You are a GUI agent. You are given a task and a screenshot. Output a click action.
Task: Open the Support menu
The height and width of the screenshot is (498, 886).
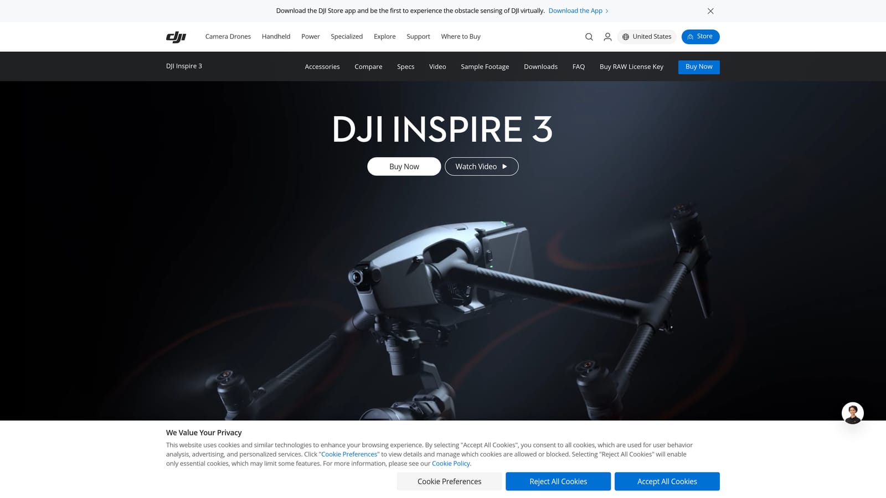pyautogui.click(x=418, y=37)
